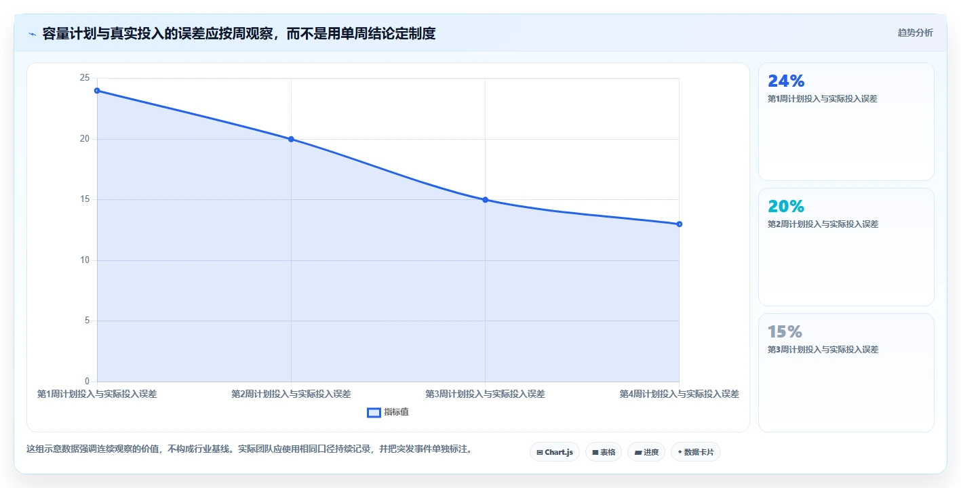Click the 表格 tag

(604, 452)
